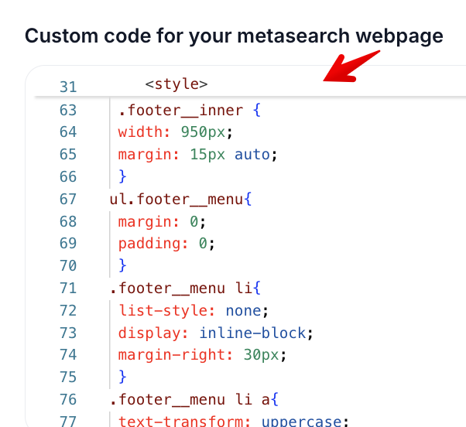Select line number 63 in the gutter

pyautogui.click(x=68, y=110)
